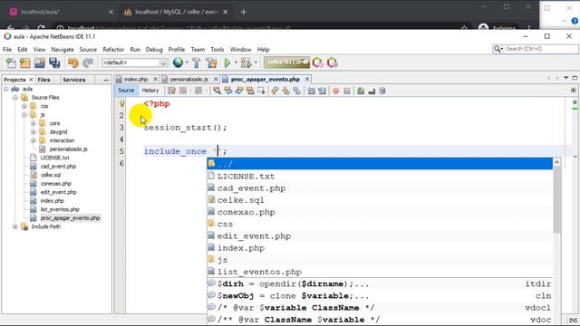Viewport: 580px width, 326px height.
Task: Collapse the Source Files node
Action: point(15,98)
